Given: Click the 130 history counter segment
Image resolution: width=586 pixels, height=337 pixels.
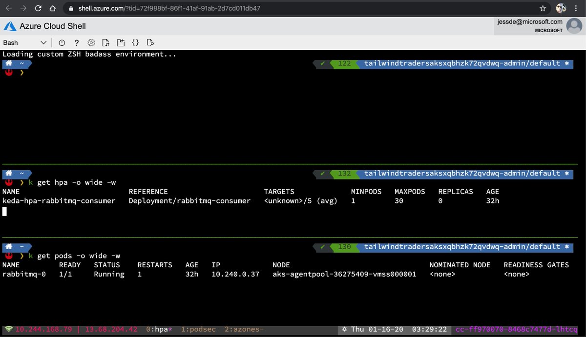Looking at the screenshot, I should pyautogui.click(x=344, y=247).
